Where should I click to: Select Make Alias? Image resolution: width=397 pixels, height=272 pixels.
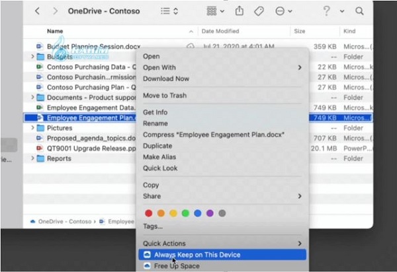click(x=222, y=157)
